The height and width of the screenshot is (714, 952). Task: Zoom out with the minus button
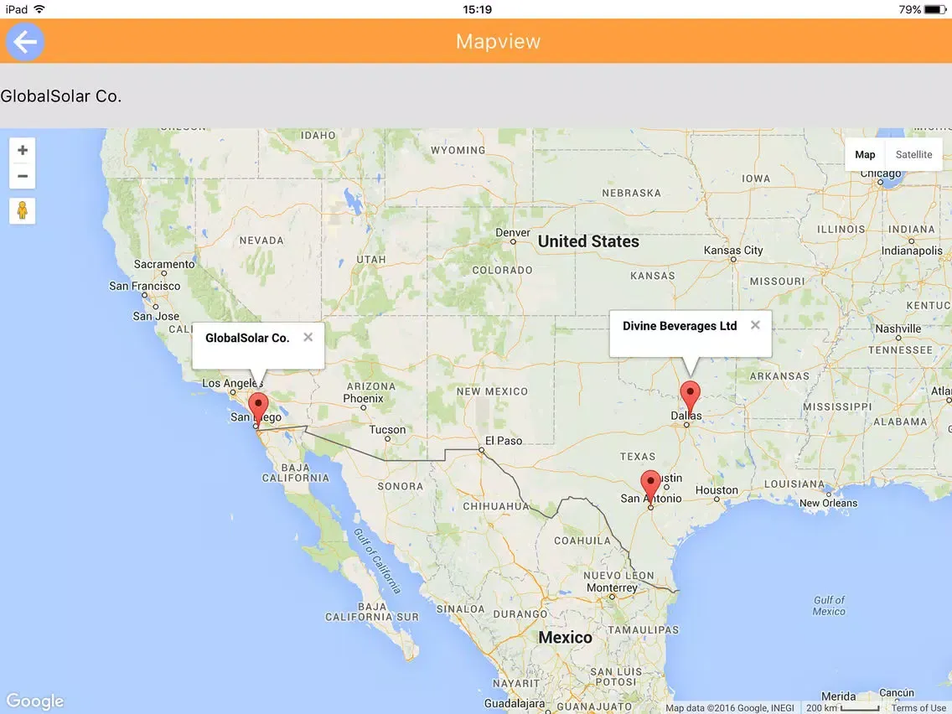pyautogui.click(x=23, y=176)
